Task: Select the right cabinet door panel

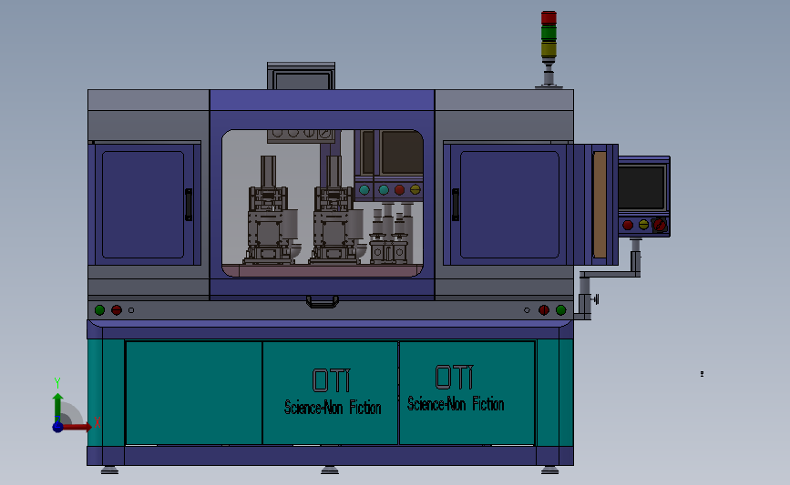Action: pyautogui.click(x=509, y=205)
